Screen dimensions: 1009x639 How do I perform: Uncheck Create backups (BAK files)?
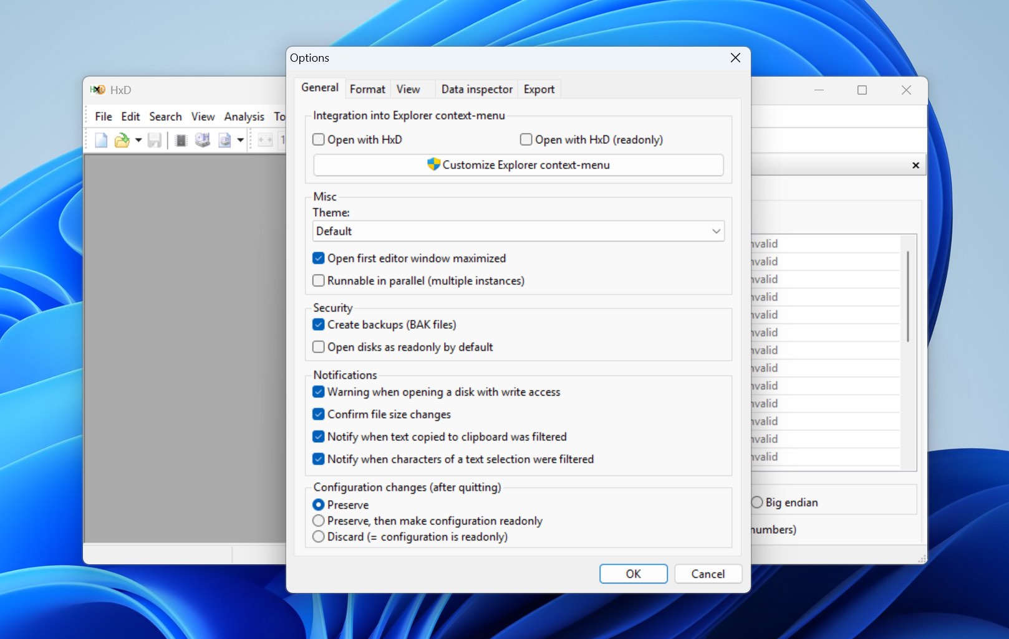pyautogui.click(x=318, y=324)
